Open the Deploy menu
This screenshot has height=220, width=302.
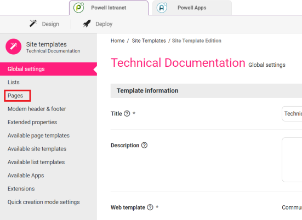[x=98, y=24]
